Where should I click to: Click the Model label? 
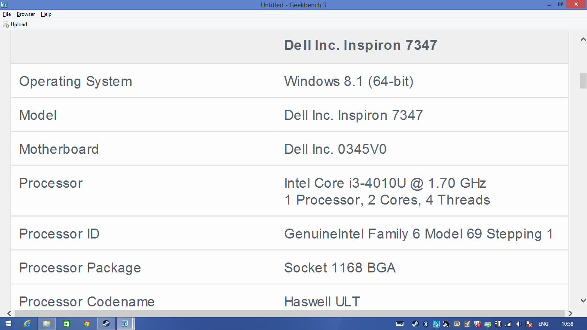tap(38, 115)
